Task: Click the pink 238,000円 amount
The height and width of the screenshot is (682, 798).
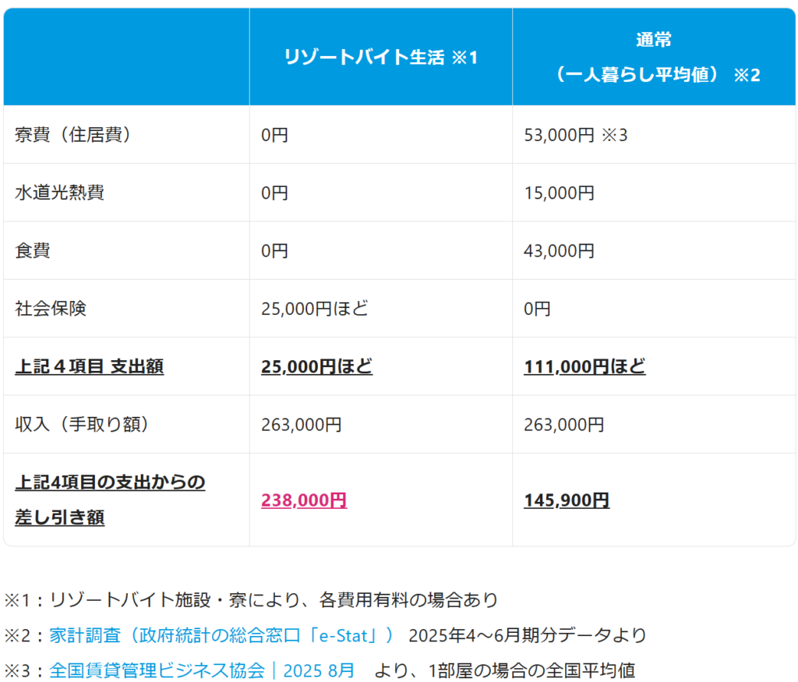Action: [304, 500]
